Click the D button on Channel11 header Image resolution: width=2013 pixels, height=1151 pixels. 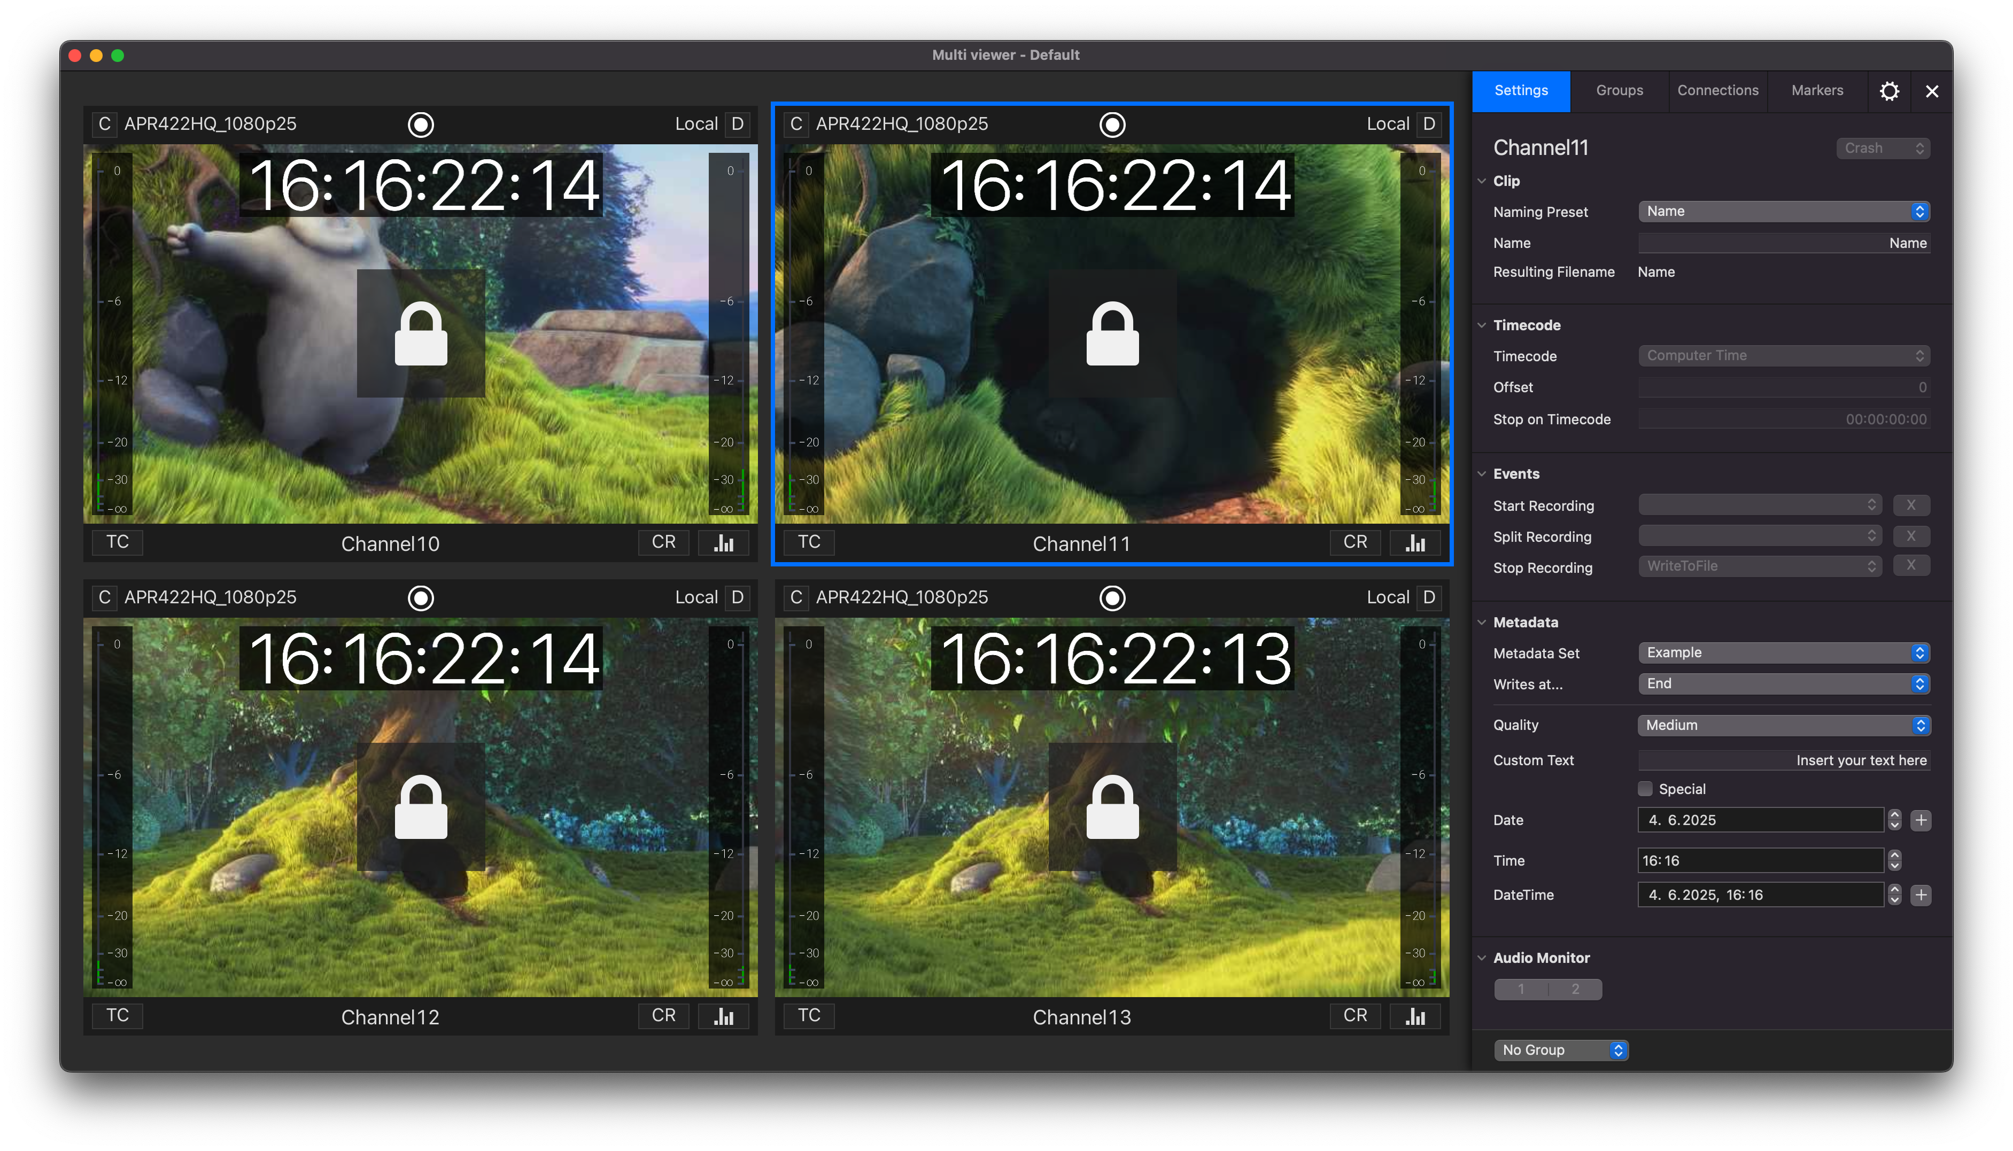[1429, 123]
